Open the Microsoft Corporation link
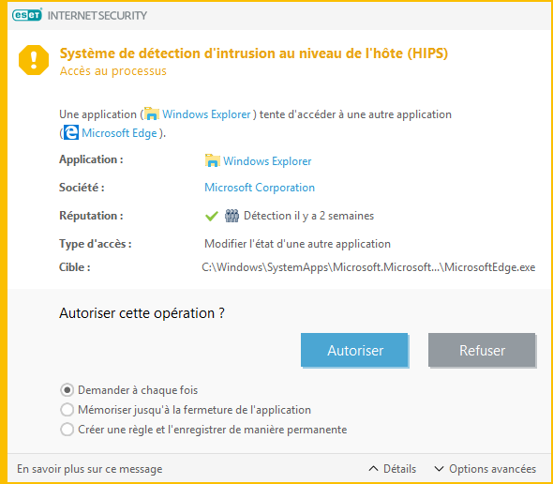This screenshot has height=484, width=553. [260, 188]
